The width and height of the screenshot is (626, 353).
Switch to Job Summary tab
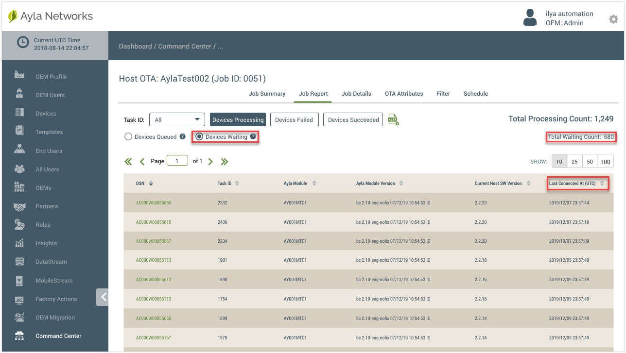tap(267, 94)
